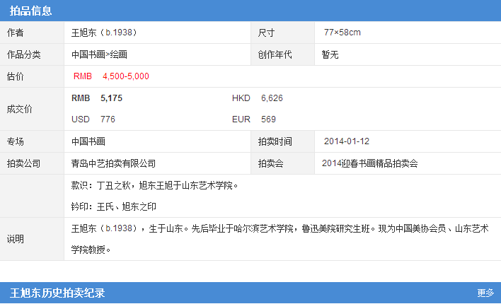The image size is (501, 304).
Task: Click the 款识 inscription text line
Action: click(x=155, y=186)
